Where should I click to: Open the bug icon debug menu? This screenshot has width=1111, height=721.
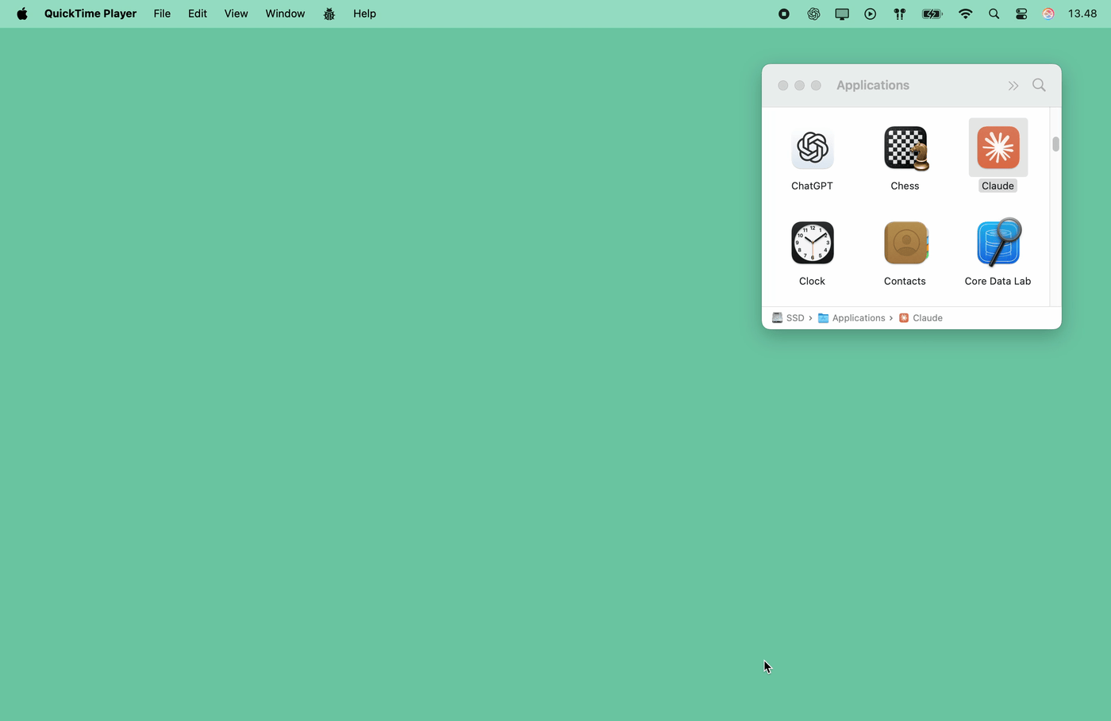329,13
